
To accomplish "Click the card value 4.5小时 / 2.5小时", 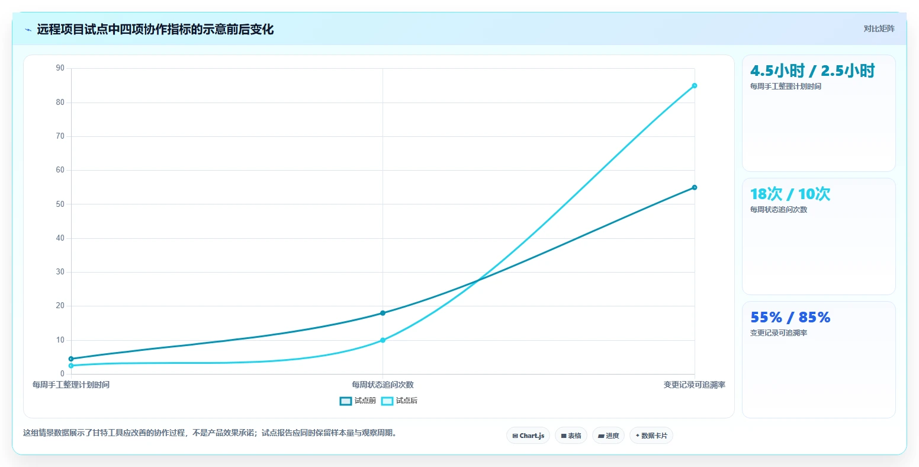I will click(x=812, y=71).
